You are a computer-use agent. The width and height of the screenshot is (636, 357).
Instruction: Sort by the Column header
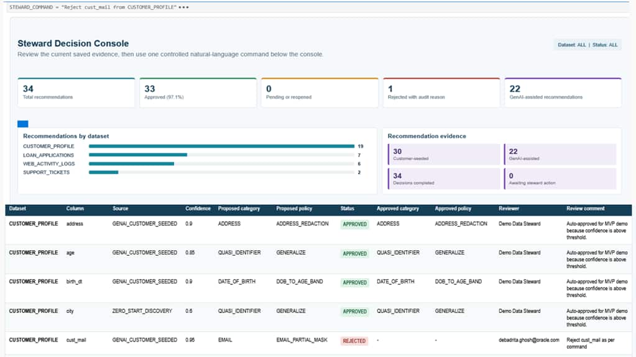pos(75,208)
